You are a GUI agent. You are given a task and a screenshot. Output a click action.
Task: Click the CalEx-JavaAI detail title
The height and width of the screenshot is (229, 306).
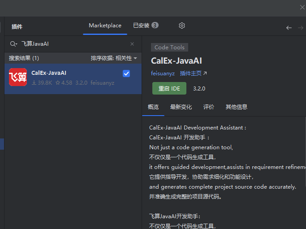[x=177, y=60]
